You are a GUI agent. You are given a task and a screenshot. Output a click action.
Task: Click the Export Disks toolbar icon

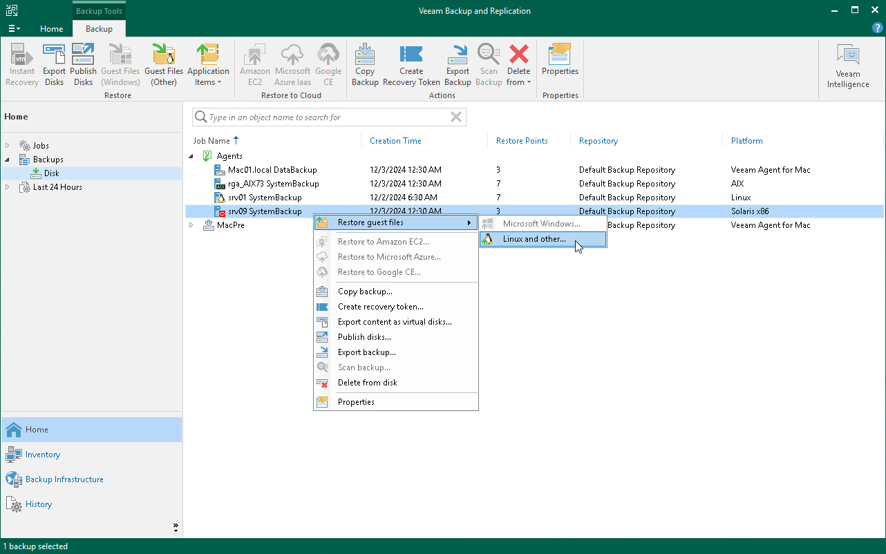tap(54, 64)
